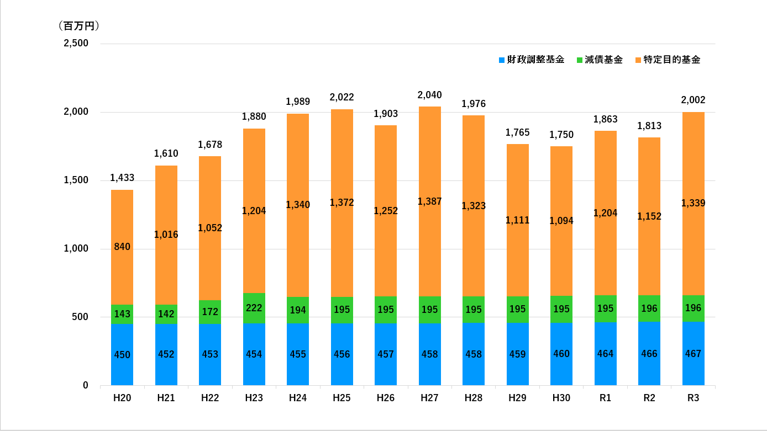Select the orange H20 segment labeled 840

pos(122,247)
